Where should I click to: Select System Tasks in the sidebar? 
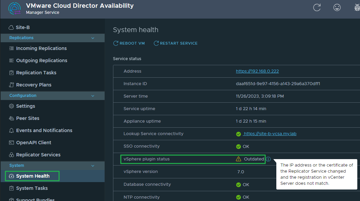pos(31,188)
